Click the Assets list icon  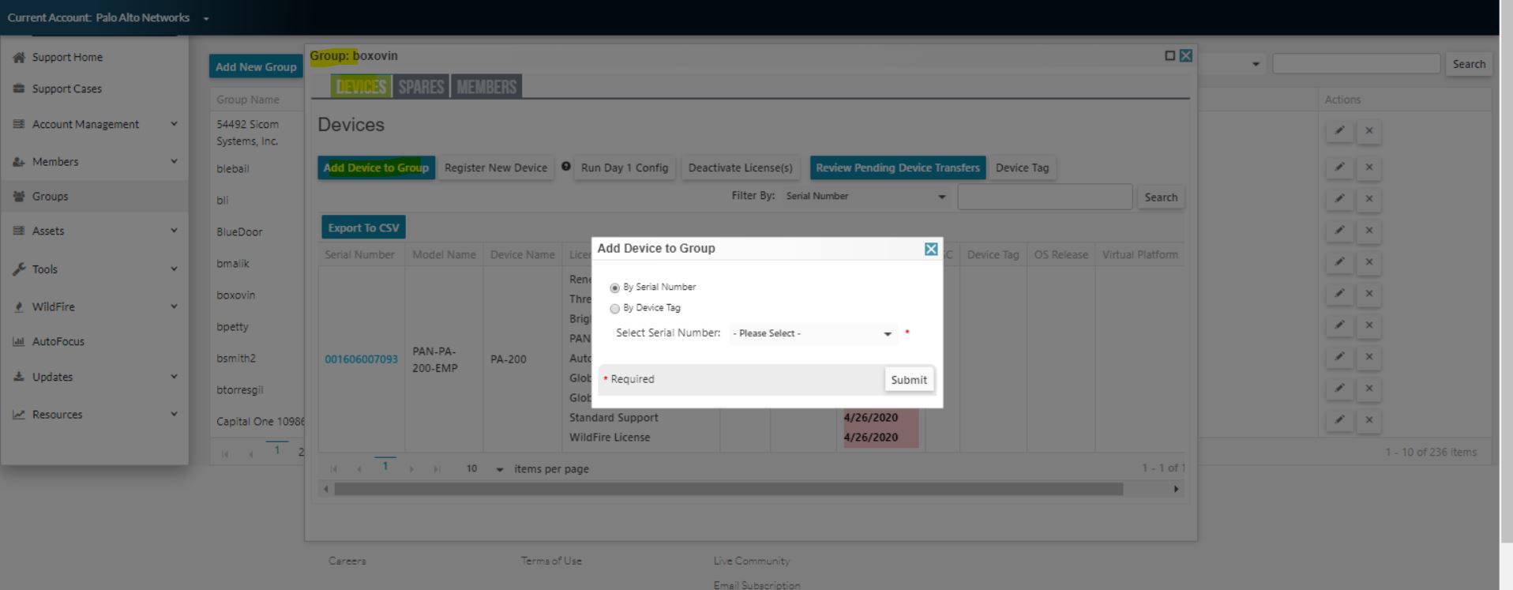coord(19,231)
